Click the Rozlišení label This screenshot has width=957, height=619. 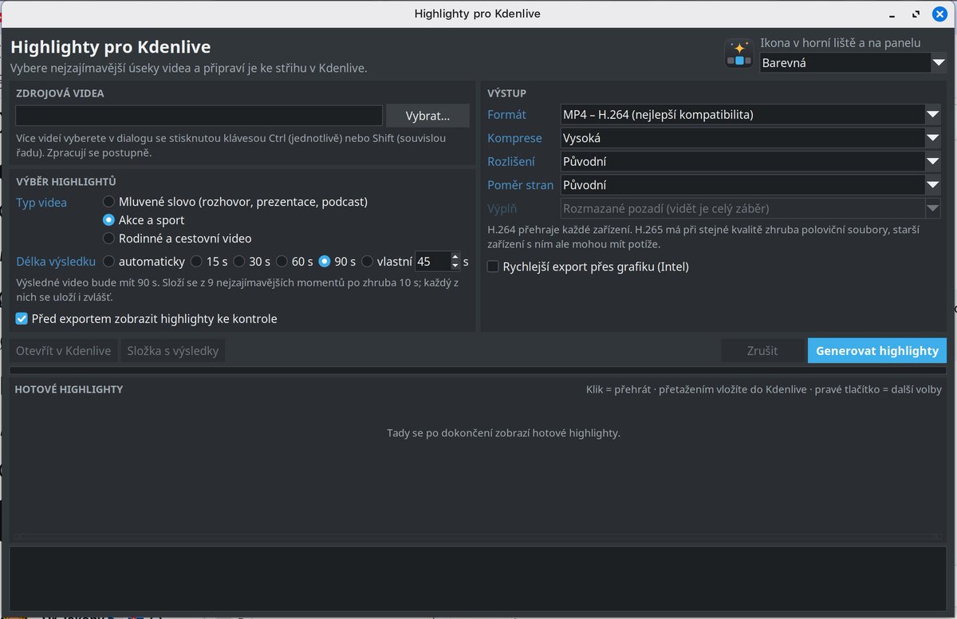click(x=511, y=162)
